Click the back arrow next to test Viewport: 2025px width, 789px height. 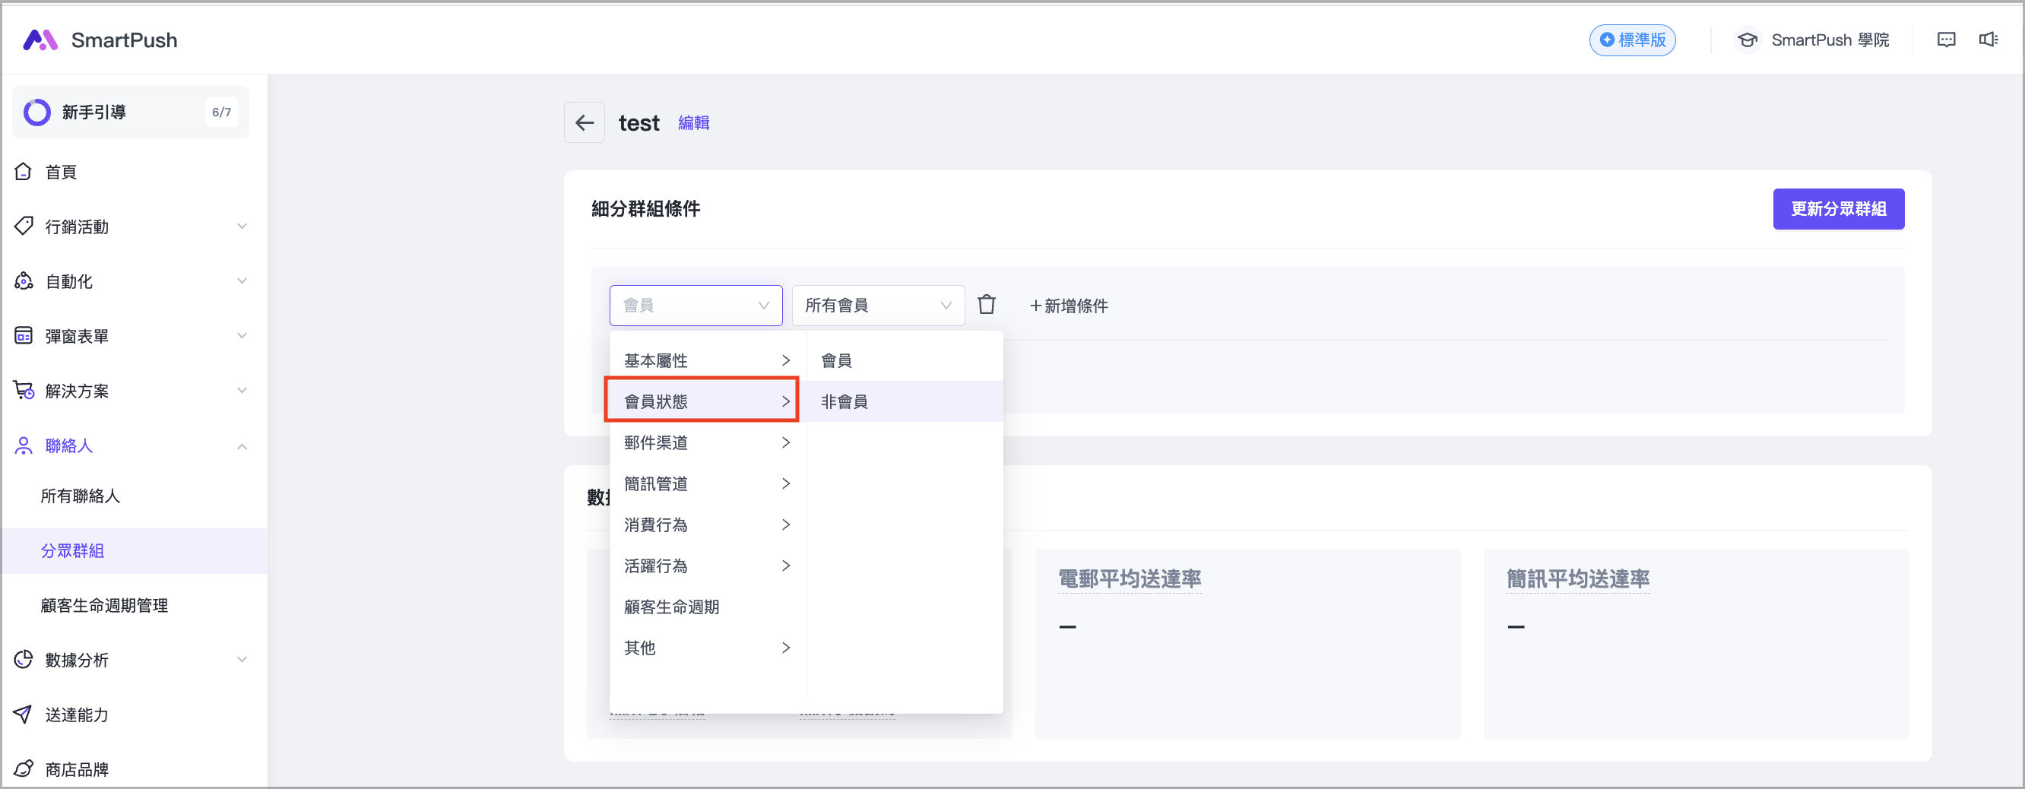click(x=584, y=122)
